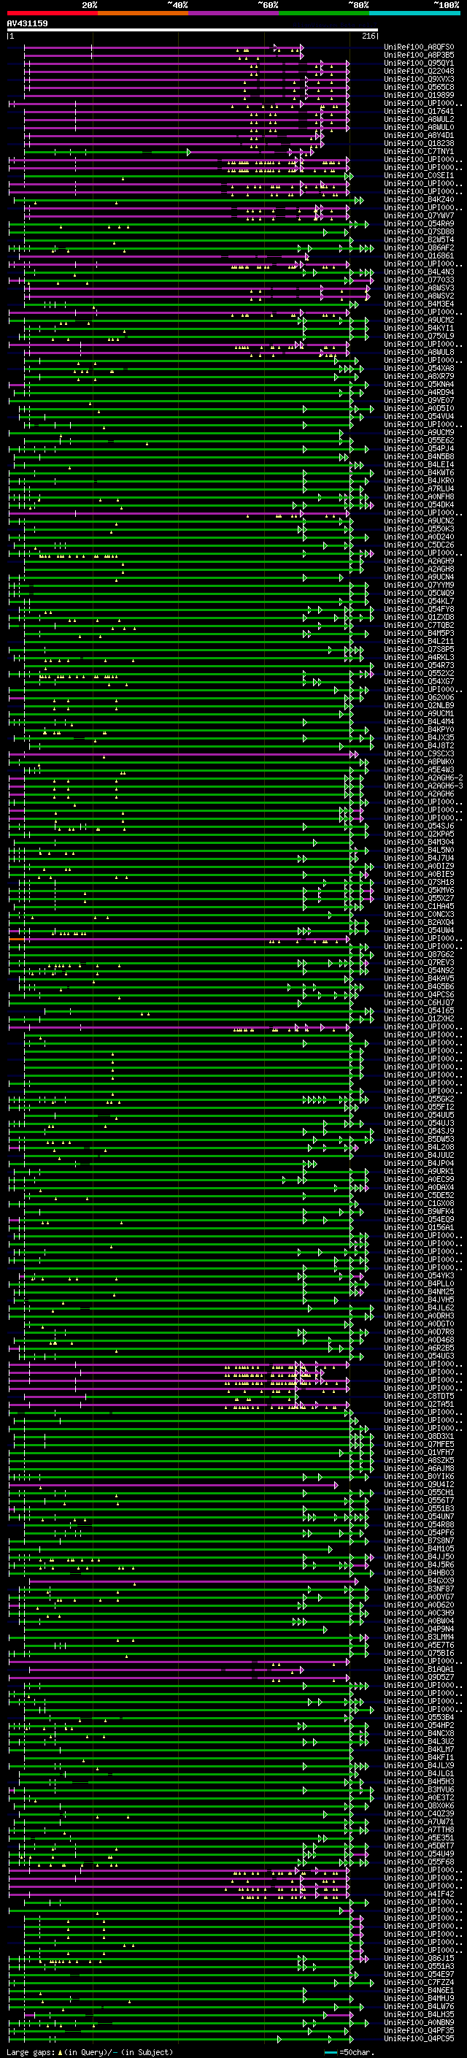Select the UniRef100_C5DC26 label
This screenshot has width=467, height=2058.
coord(419,545)
